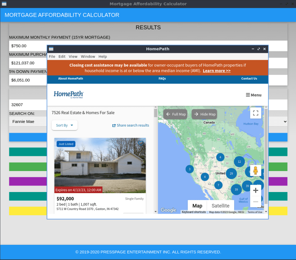Screen dimensions: 296x260
Task: Click the $121,037.00 purchase price field
Action: (x=28, y=63)
